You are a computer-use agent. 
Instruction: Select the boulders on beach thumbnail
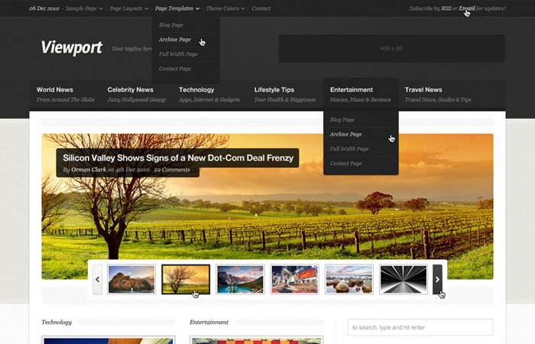click(349, 280)
